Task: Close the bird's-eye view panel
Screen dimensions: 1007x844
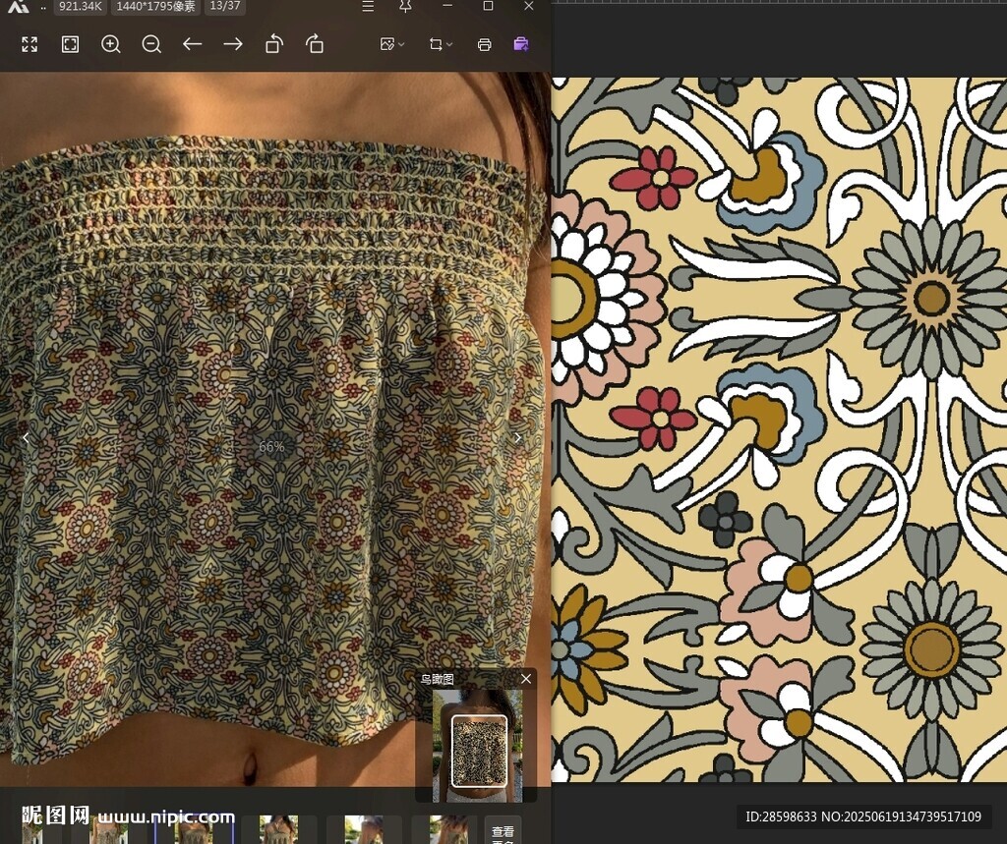Action: pos(526,679)
